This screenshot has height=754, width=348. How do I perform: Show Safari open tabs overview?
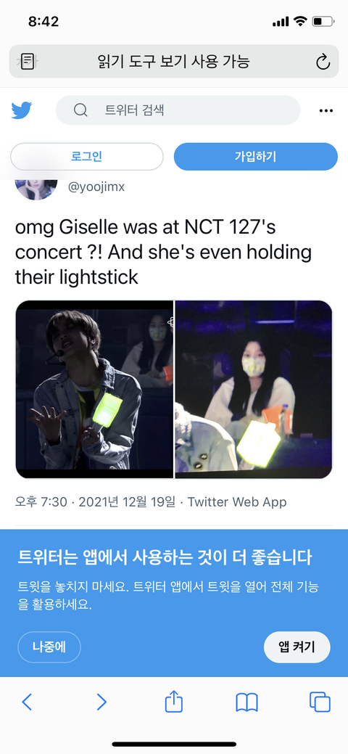320,702
